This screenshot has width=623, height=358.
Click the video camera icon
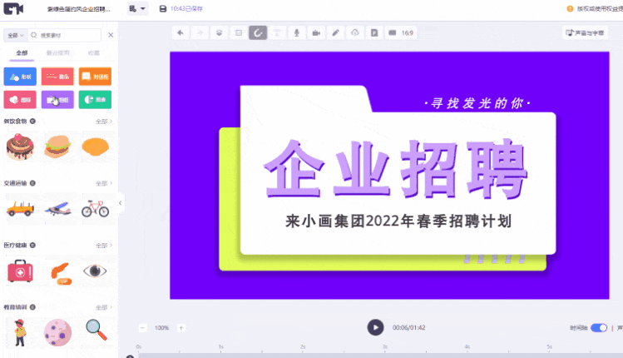click(x=316, y=33)
